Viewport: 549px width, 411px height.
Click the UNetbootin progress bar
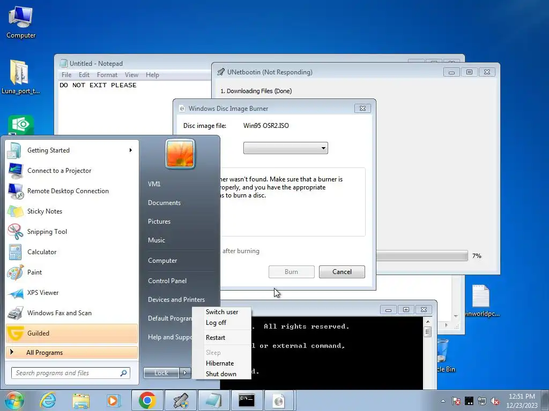(x=422, y=255)
